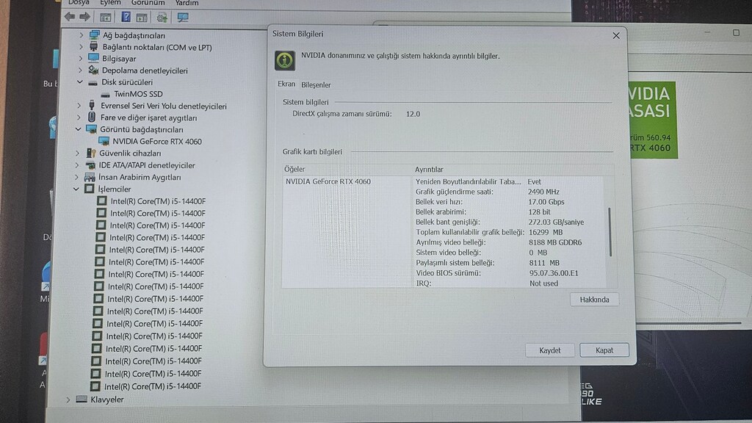
Task: Open the Eylem menu
Action: click(x=110, y=3)
